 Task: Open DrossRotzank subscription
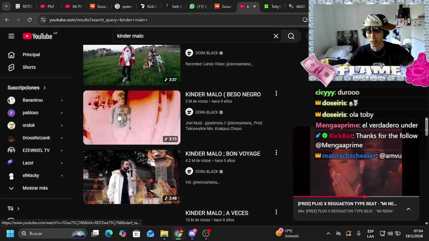point(36,138)
